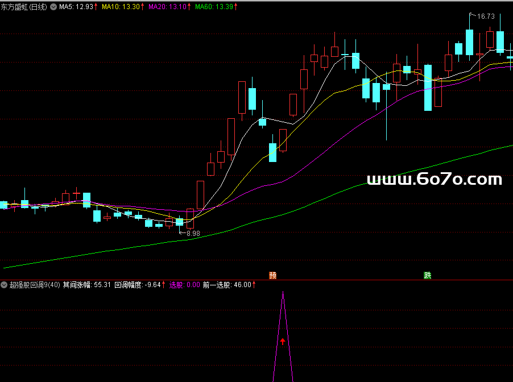
Task: Click the 超强股回调9(40) indicator name
Action: click(35, 285)
